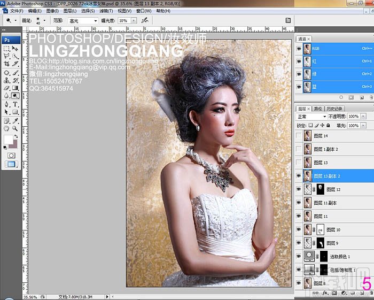The height and width of the screenshot is (300, 374).
Task: Select the Type tool
Action: coord(15,104)
